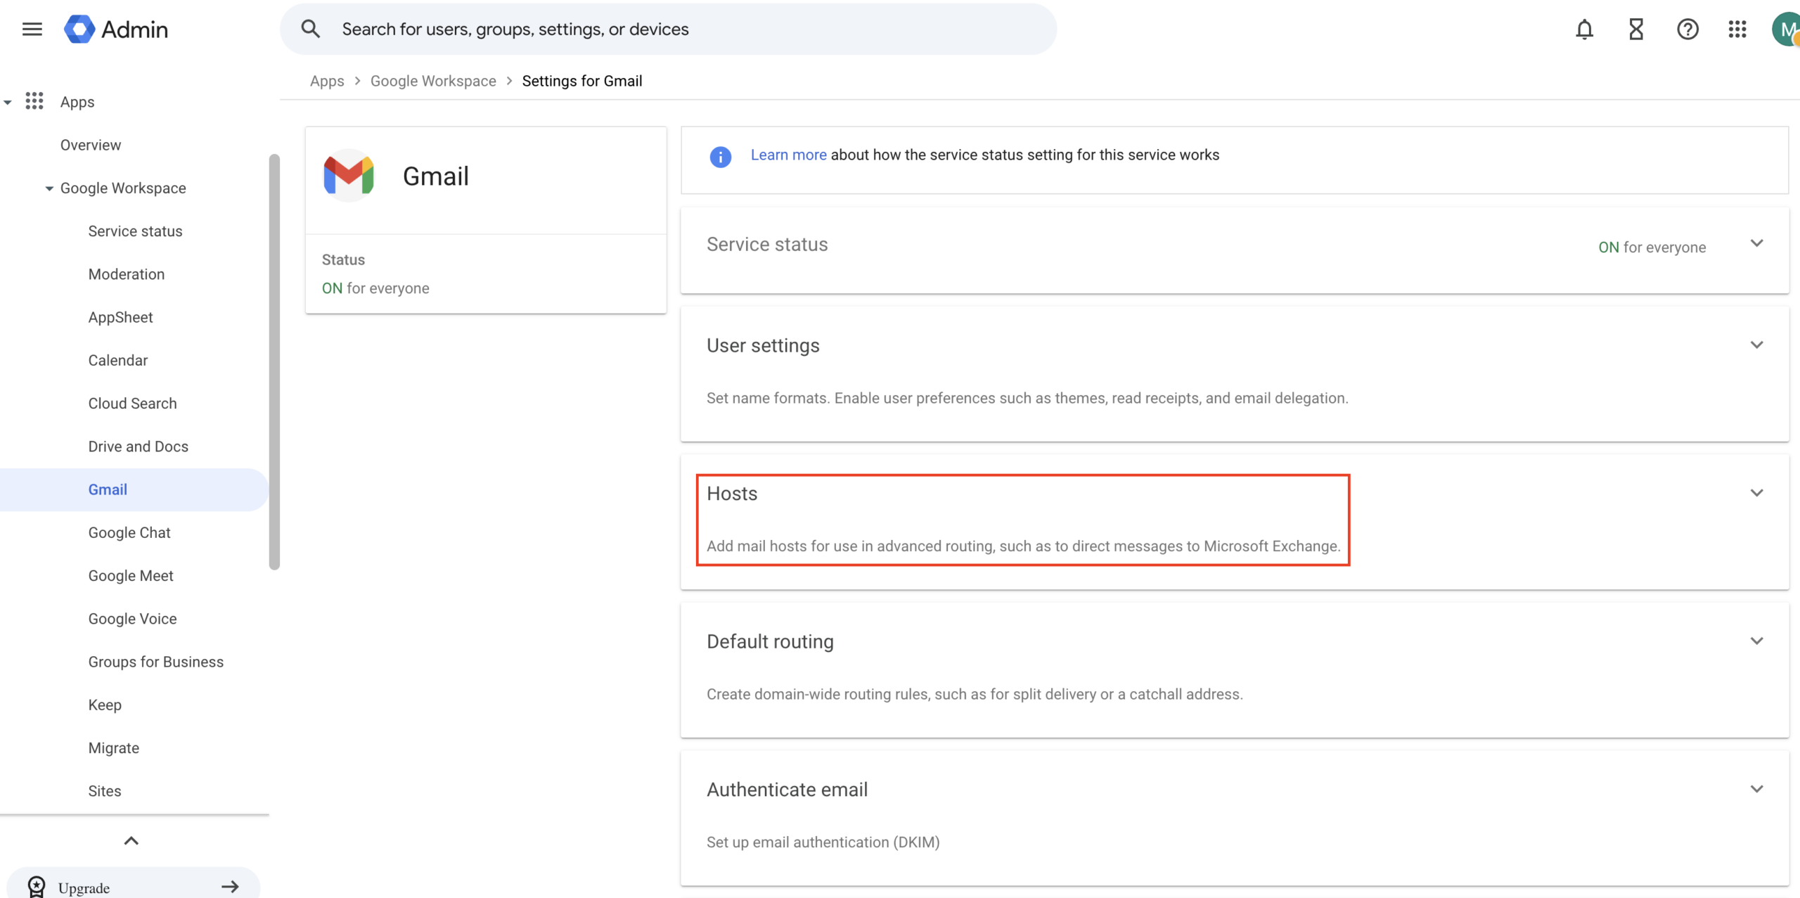Collapse the Google Workspace tree
Image resolution: width=1800 pixels, height=898 pixels.
click(49, 188)
